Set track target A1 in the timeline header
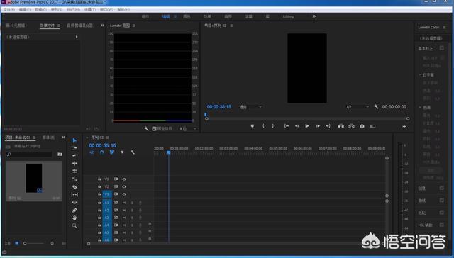The width and height of the screenshot is (454, 258). pyautogui.click(x=107, y=203)
